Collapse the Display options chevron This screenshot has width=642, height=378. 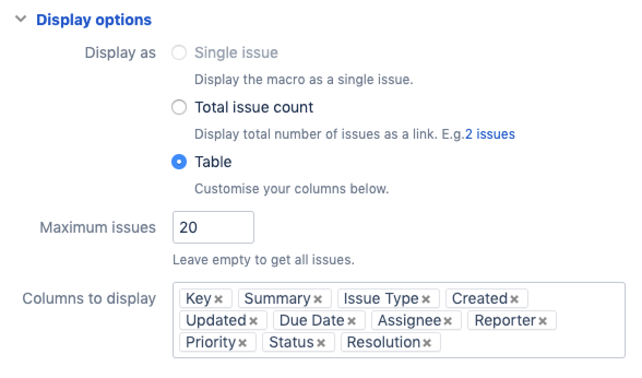tap(21, 20)
